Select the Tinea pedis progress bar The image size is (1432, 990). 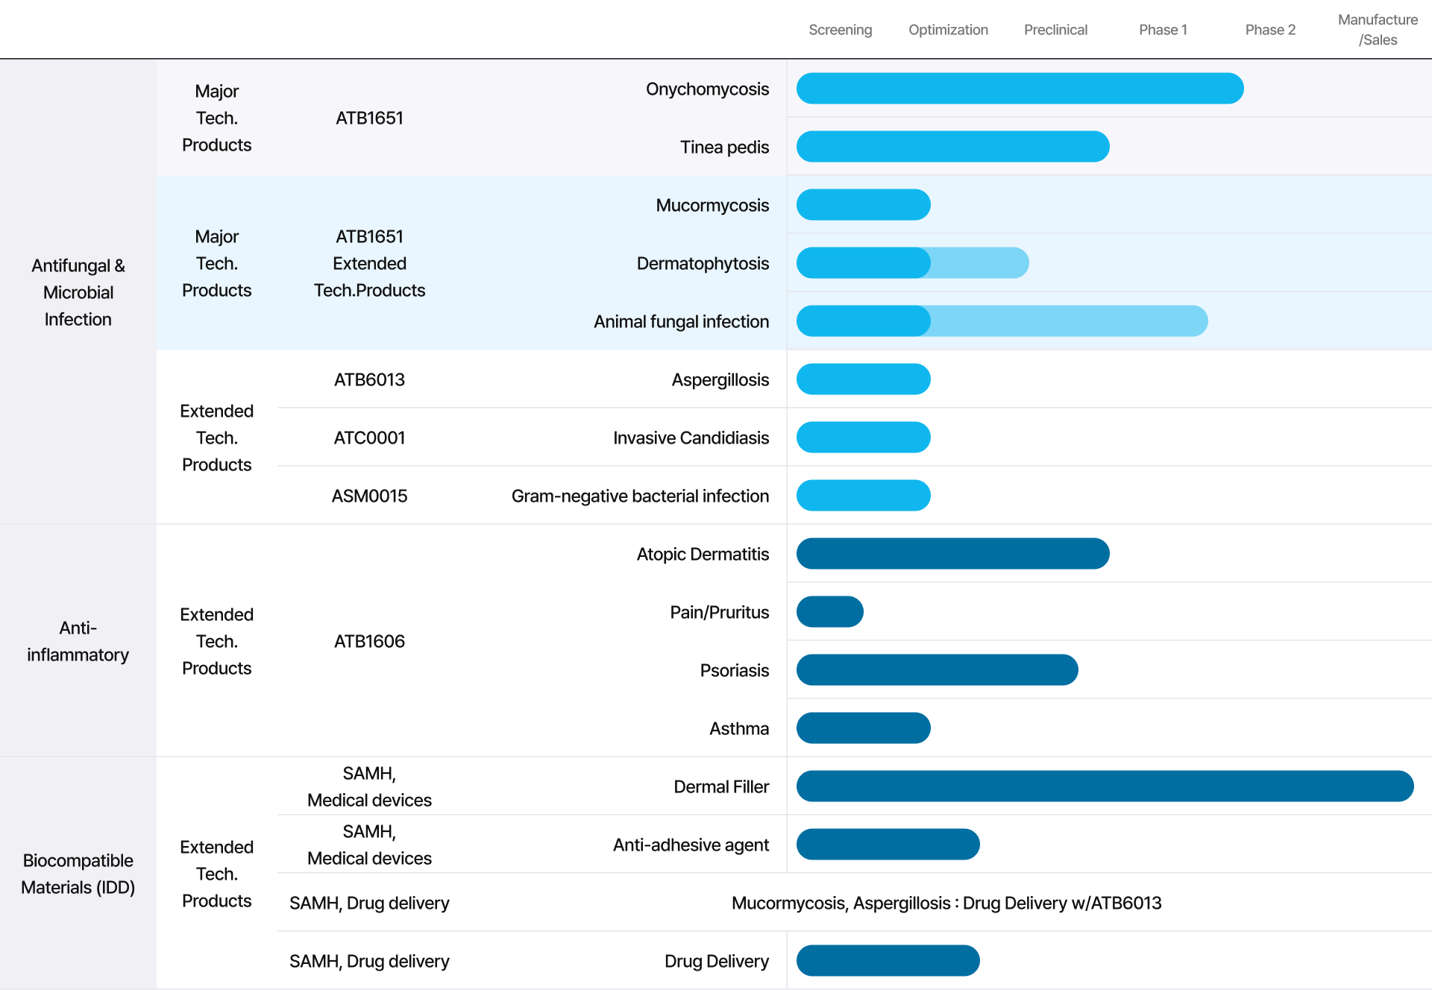[952, 147]
